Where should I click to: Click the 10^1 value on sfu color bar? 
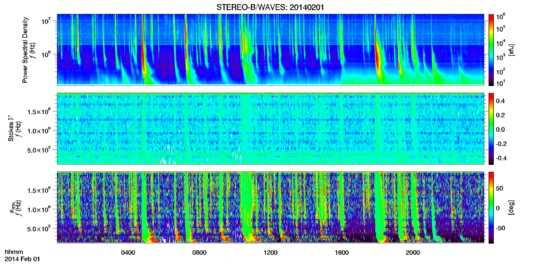point(501,83)
